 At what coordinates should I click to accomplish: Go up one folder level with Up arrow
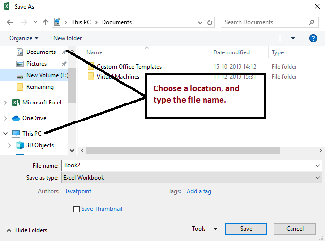(46, 22)
